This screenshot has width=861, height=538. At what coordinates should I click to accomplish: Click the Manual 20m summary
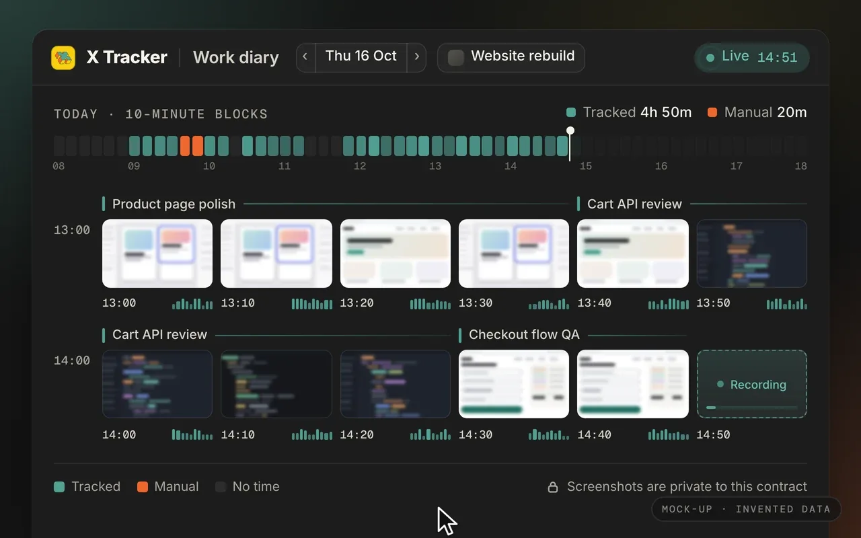click(x=757, y=112)
